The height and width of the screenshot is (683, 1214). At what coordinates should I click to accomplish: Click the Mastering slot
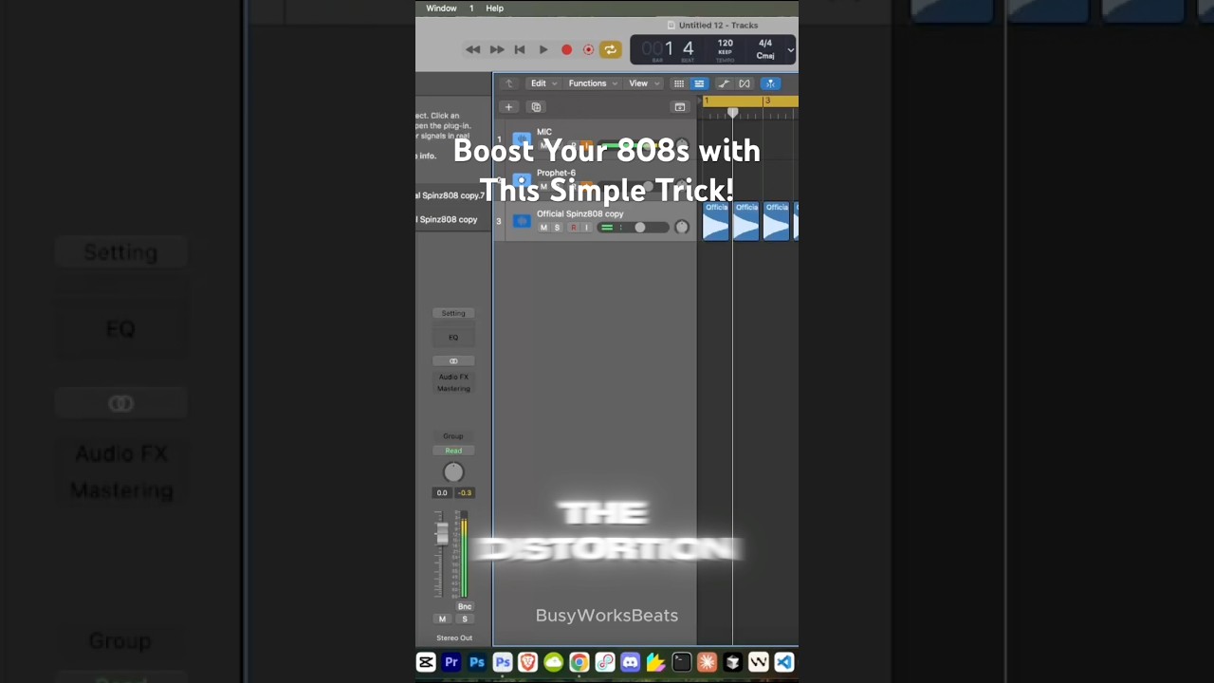(453, 388)
